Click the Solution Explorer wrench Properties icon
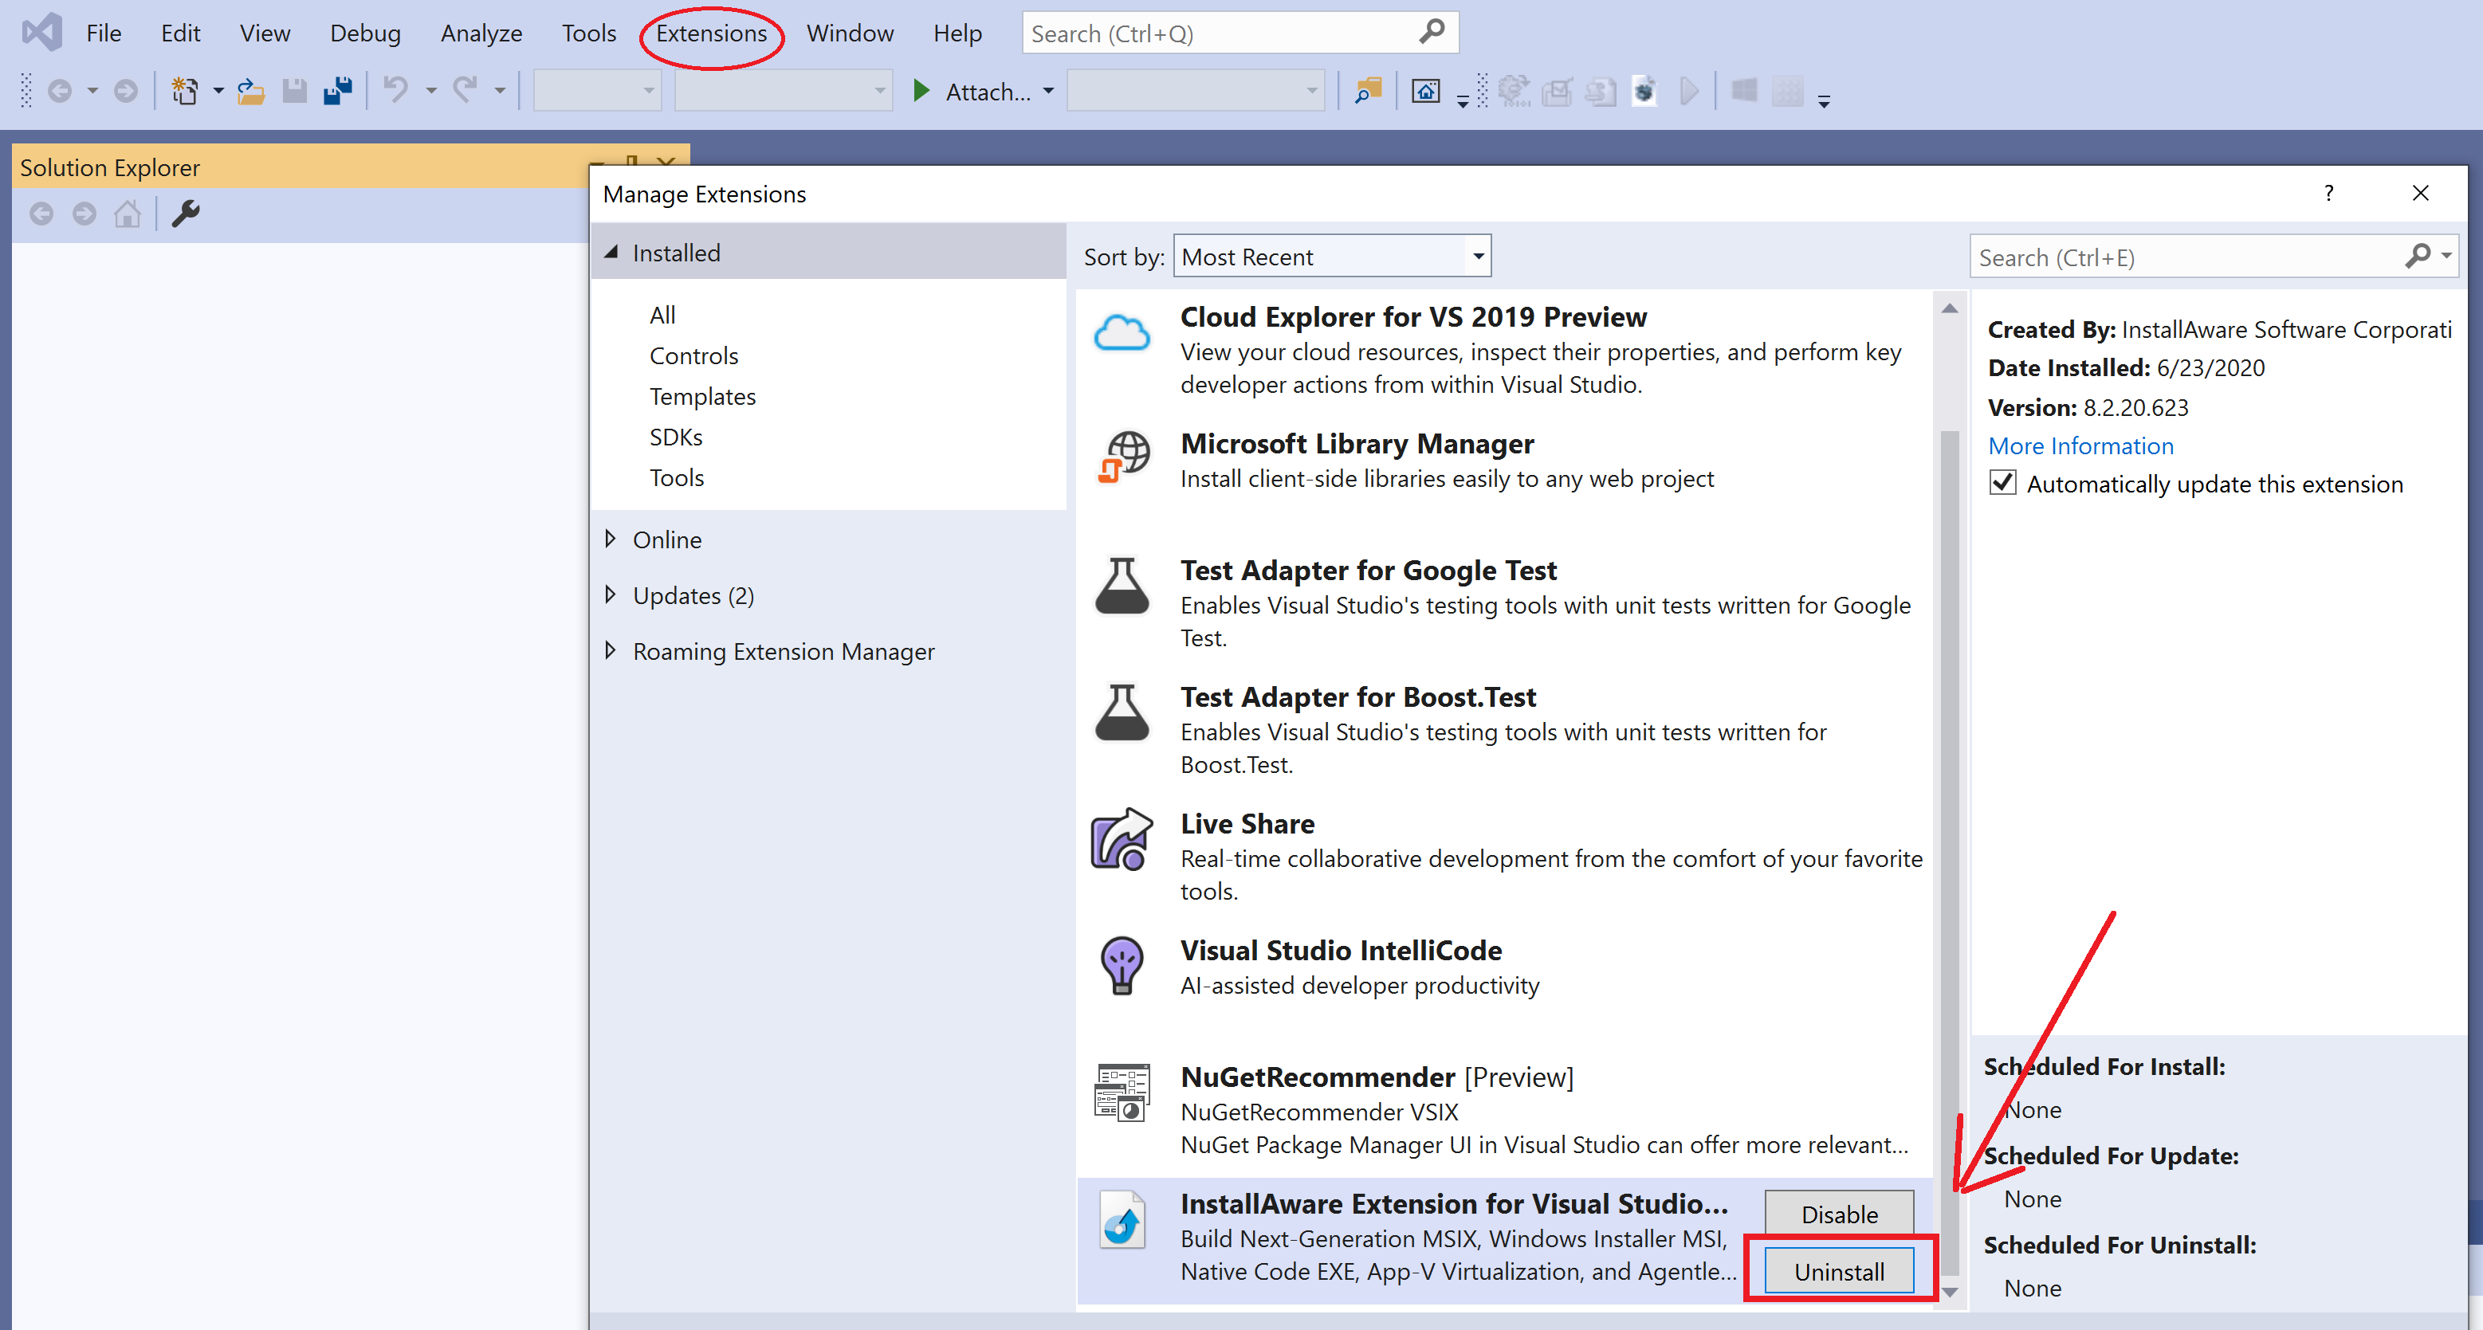Viewport: 2483px width, 1330px height. pyautogui.click(x=186, y=214)
